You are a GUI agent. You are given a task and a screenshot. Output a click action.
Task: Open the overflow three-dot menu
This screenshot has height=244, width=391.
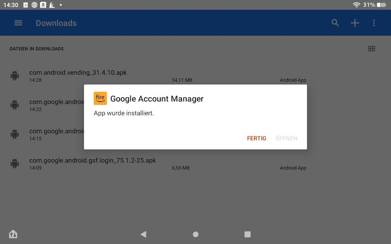(x=374, y=23)
